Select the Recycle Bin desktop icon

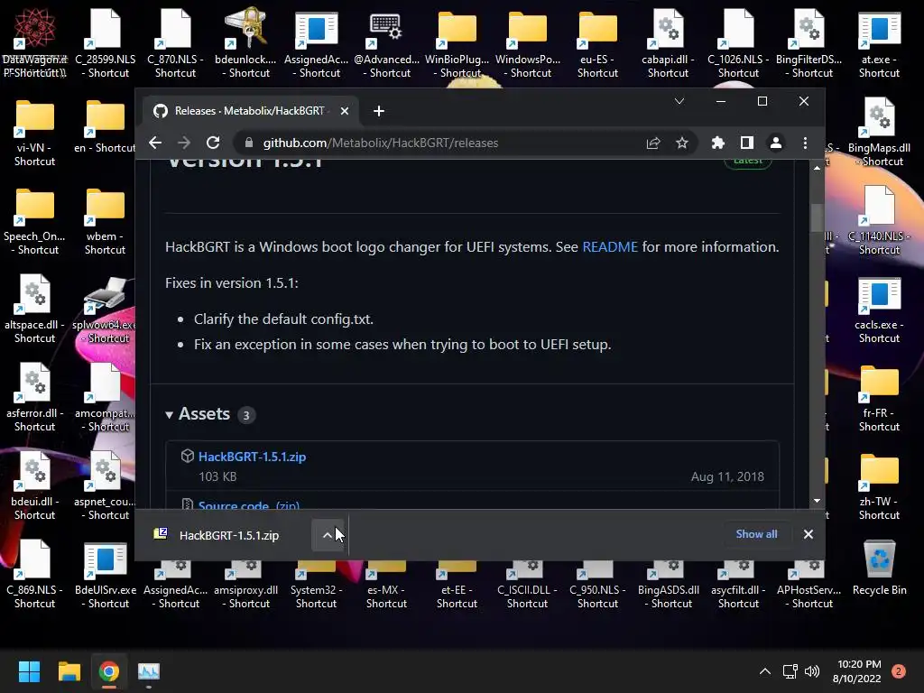(879, 568)
